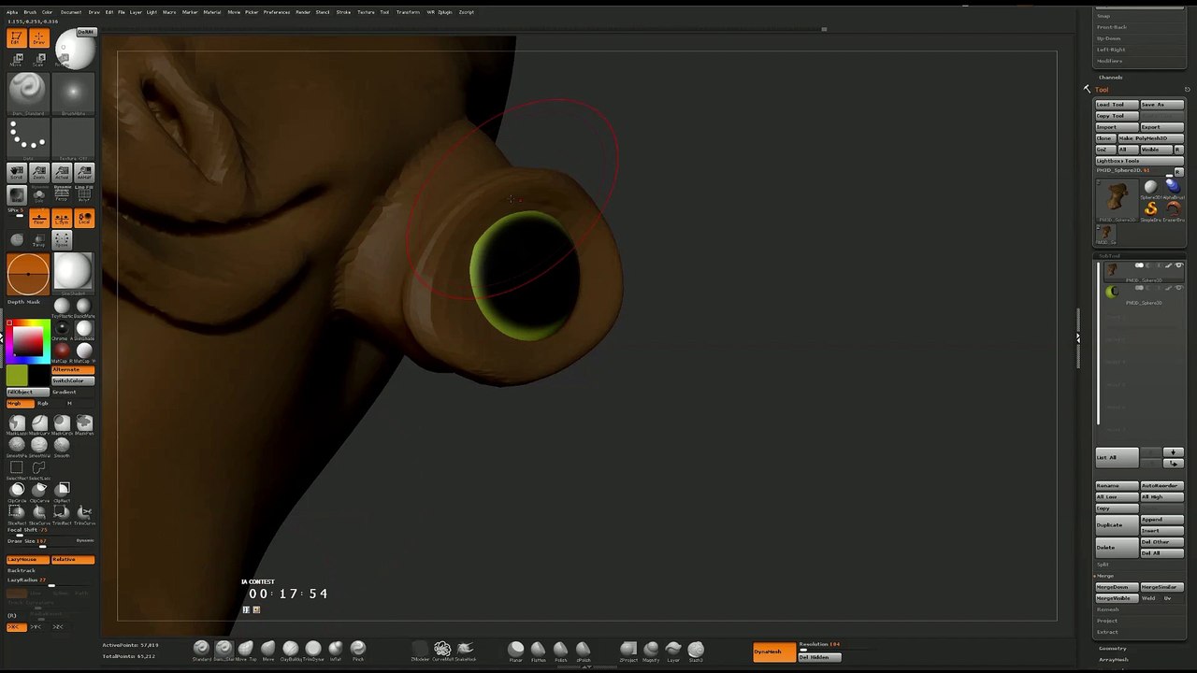Pick a hue in the color picker square

point(28,341)
